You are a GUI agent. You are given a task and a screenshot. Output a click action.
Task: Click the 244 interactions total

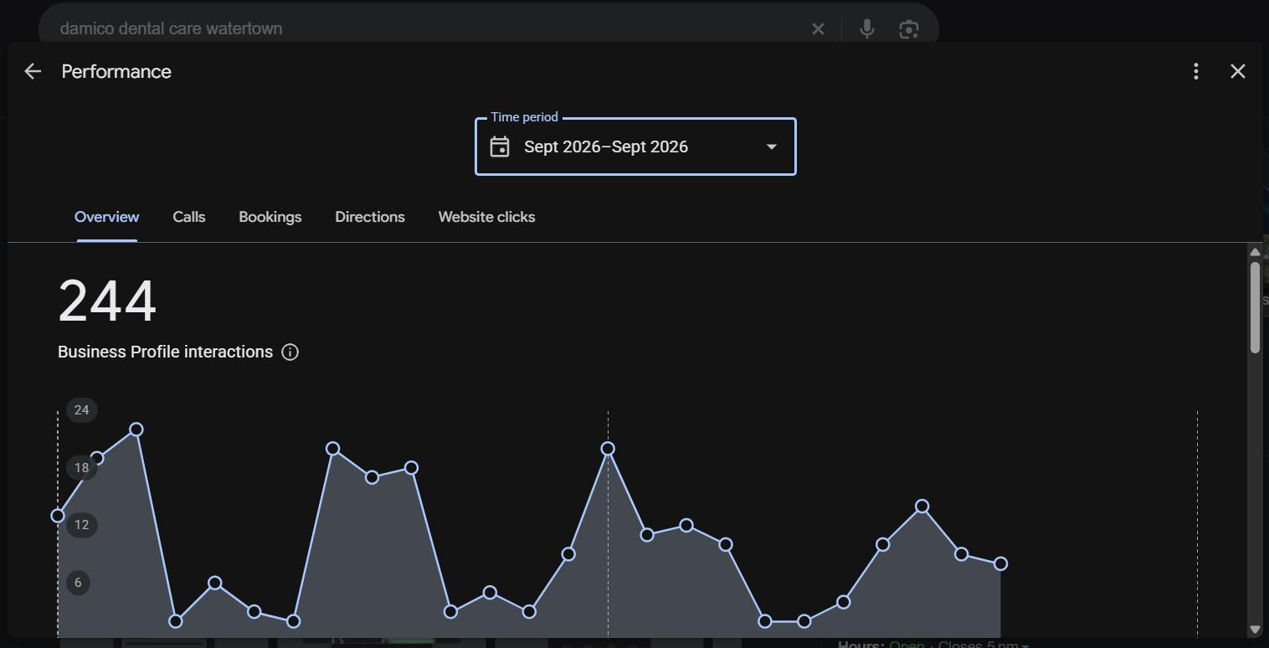click(107, 301)
